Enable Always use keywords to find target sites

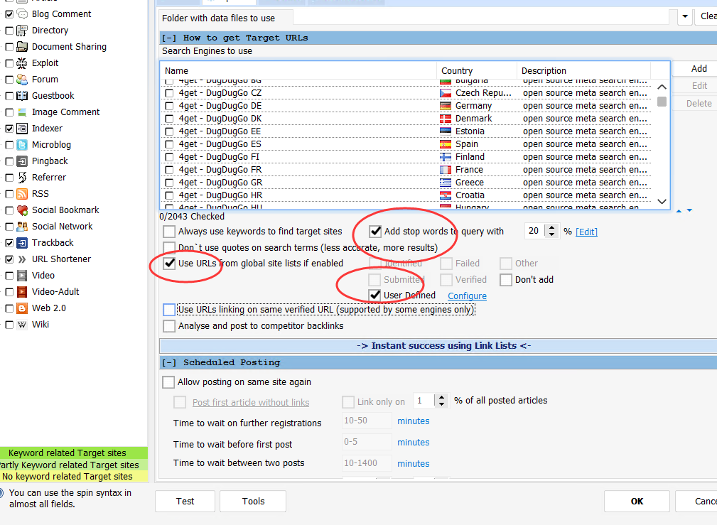tap(169, 232)
